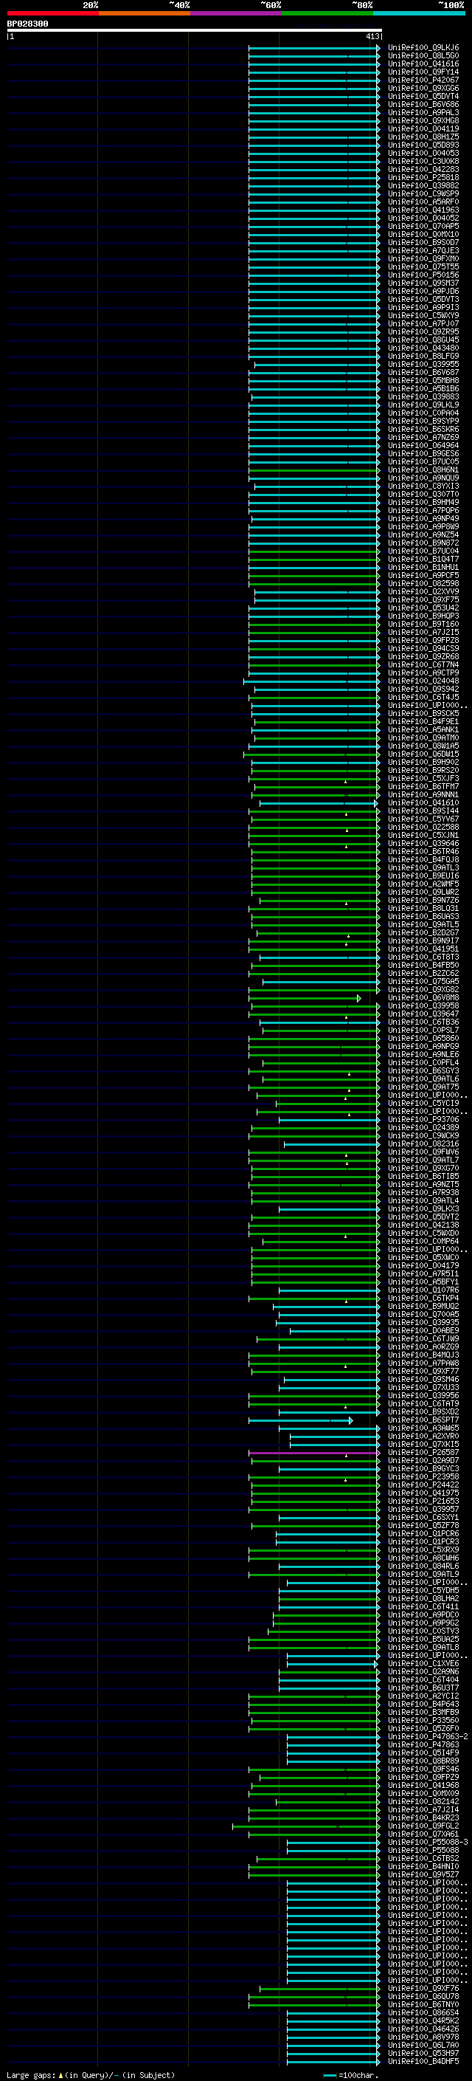
Task: Open hit UniRef100_O46426
Action: tap(423, 2029)
